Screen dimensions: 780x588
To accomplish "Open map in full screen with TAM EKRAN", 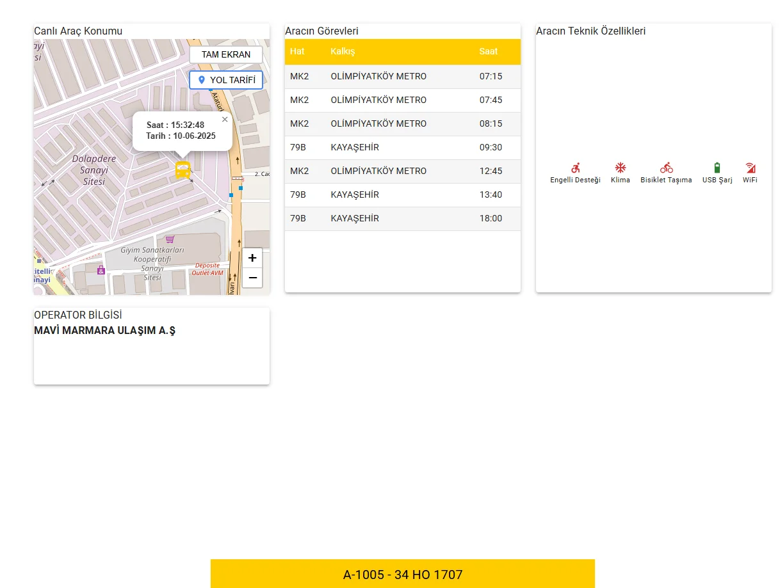I will (225, 55).
